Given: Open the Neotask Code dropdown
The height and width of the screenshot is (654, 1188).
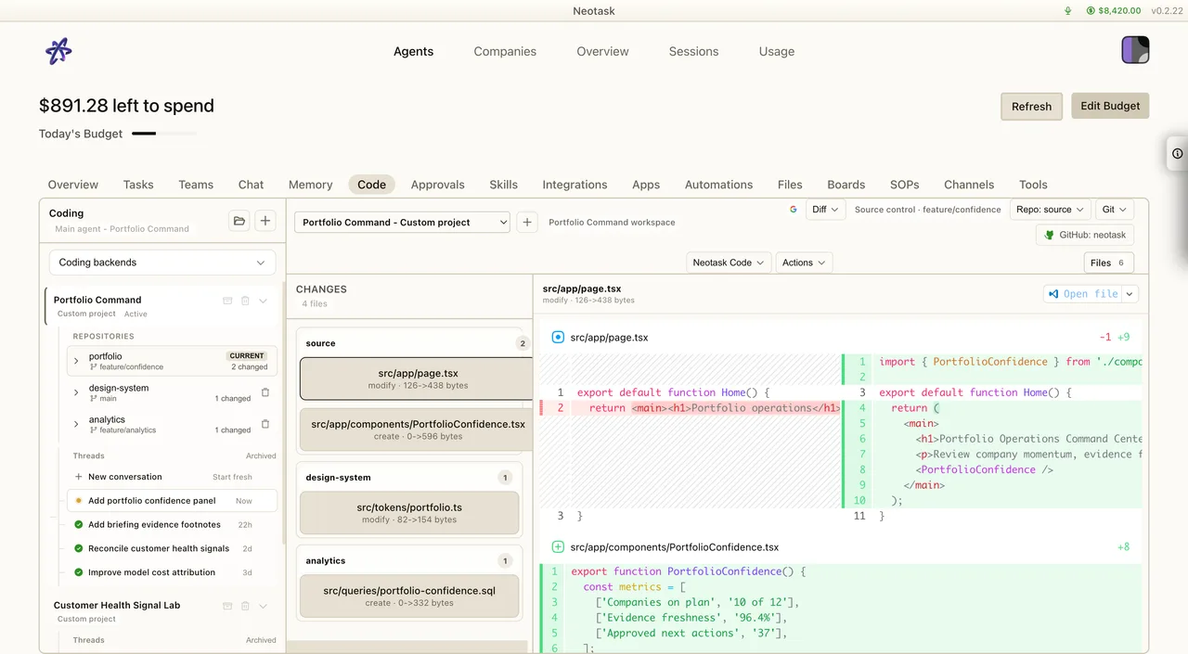Looking at the screenshot, I should pos(729,263).
